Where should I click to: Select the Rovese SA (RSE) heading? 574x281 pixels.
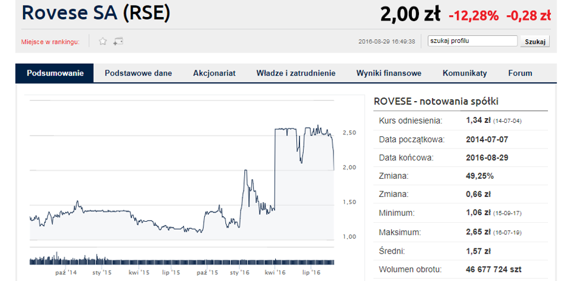point(96,13)
